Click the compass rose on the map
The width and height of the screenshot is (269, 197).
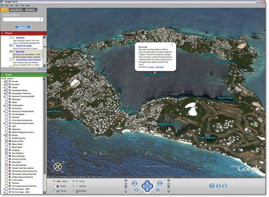58,166
